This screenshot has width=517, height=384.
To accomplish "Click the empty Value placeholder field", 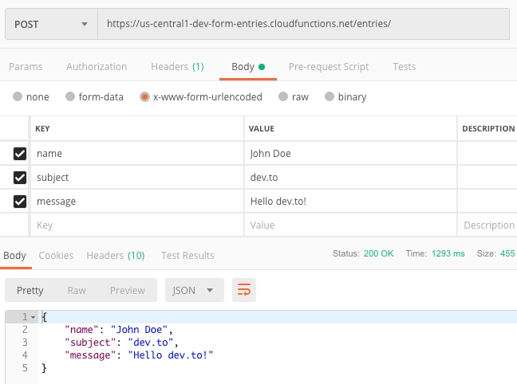I will pos(350,225).
